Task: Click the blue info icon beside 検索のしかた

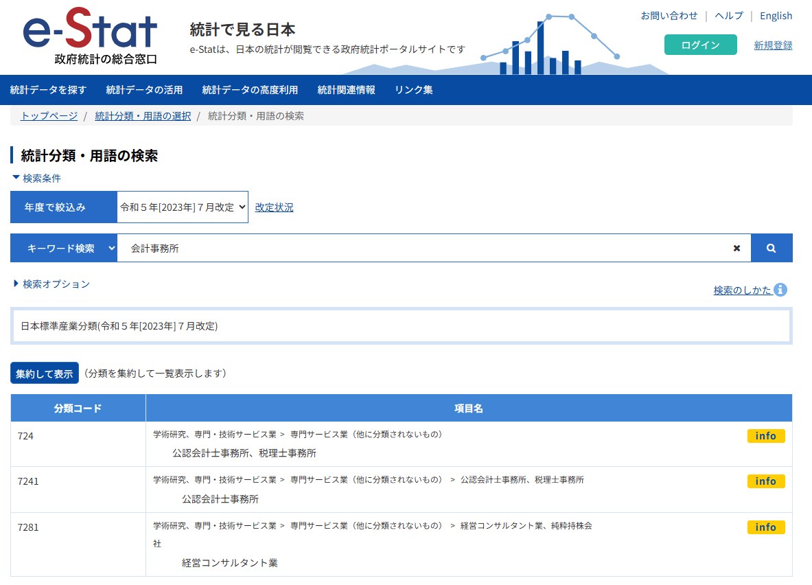Action: click(x=780, y=290)
